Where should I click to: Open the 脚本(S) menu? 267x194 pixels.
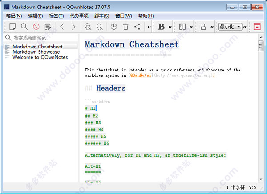click(x=101, y=16)
